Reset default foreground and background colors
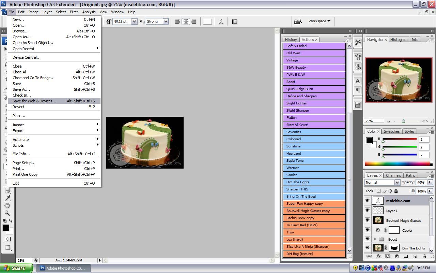 click(5, 221)
